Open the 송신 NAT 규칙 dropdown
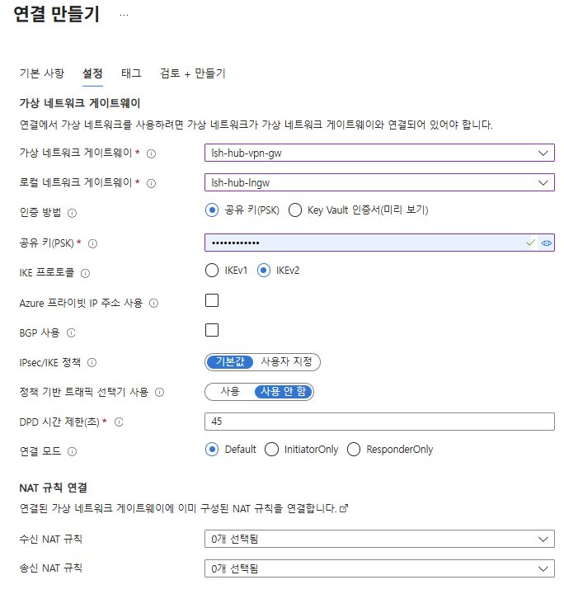This screenshot has height=594, width=564. pos(379,568)
